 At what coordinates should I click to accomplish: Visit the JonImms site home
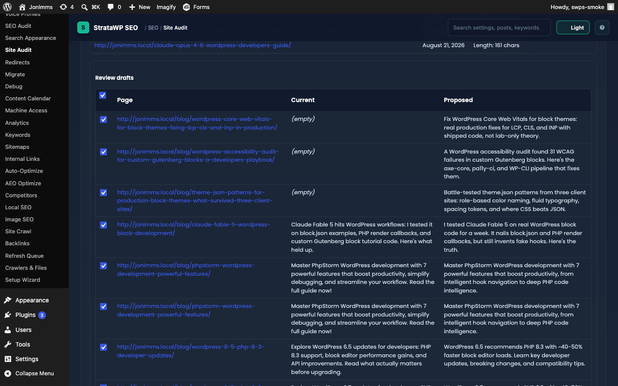point(36,7)
